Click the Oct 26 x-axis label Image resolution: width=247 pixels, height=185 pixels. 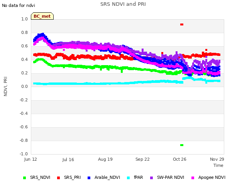pyautogui.click(x=179, y=159)
